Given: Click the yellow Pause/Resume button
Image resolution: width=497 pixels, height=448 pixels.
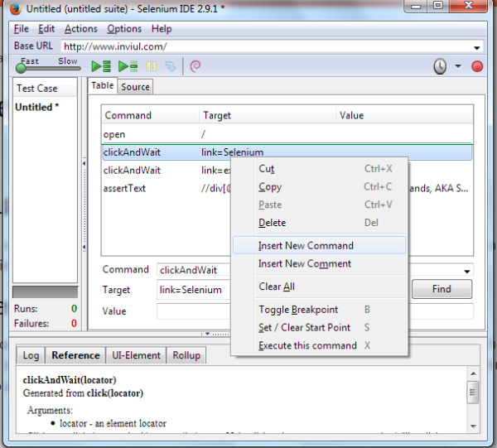Looking at the screenshot, I should click(x=152, y=66).
